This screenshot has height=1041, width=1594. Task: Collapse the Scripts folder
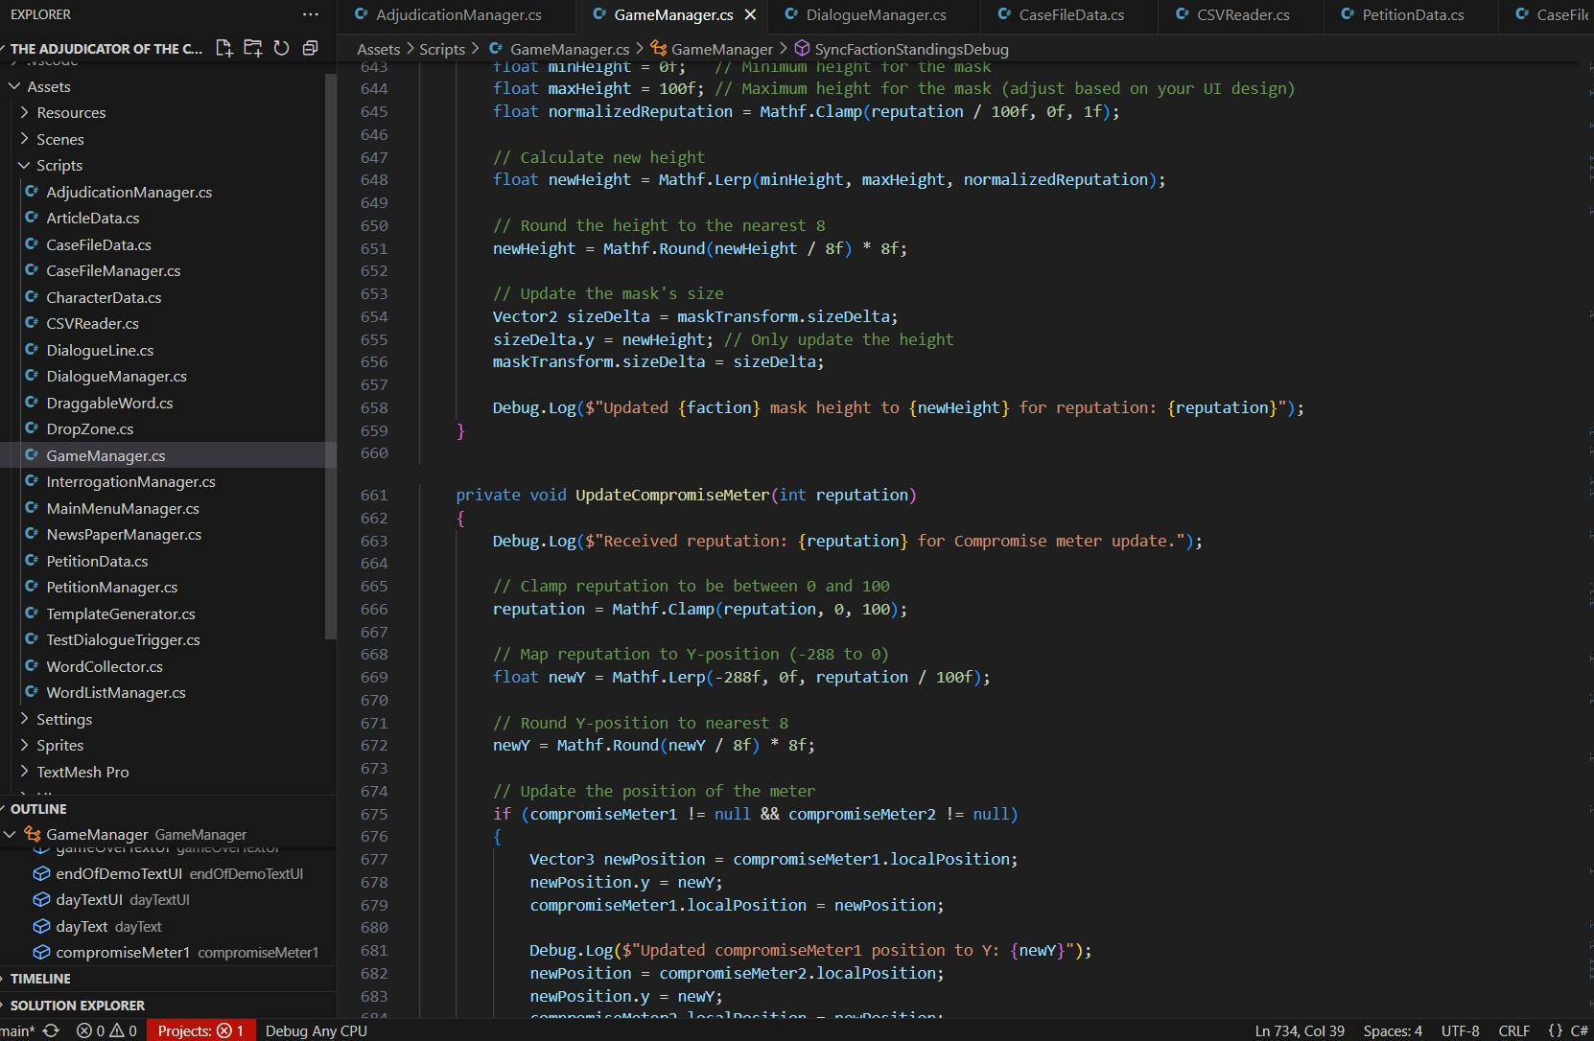coord(24,165)
